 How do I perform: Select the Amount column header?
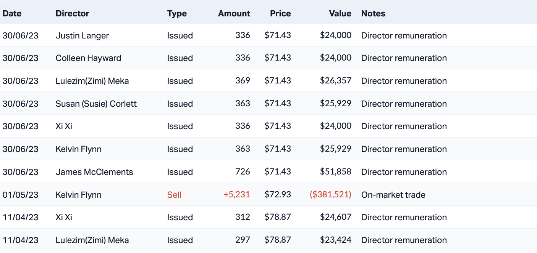[x=234, y=13]
